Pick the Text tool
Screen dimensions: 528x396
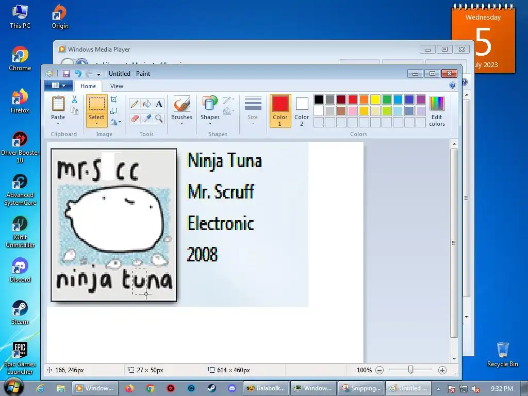[x=159, y=104]
